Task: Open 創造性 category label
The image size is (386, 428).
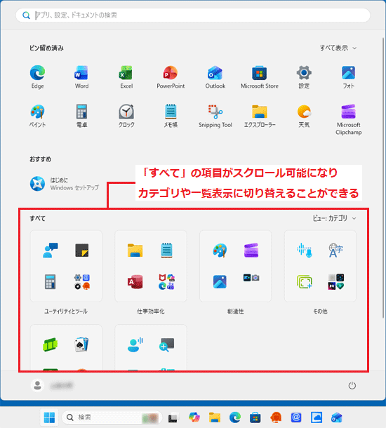Action: coord(235,311)
